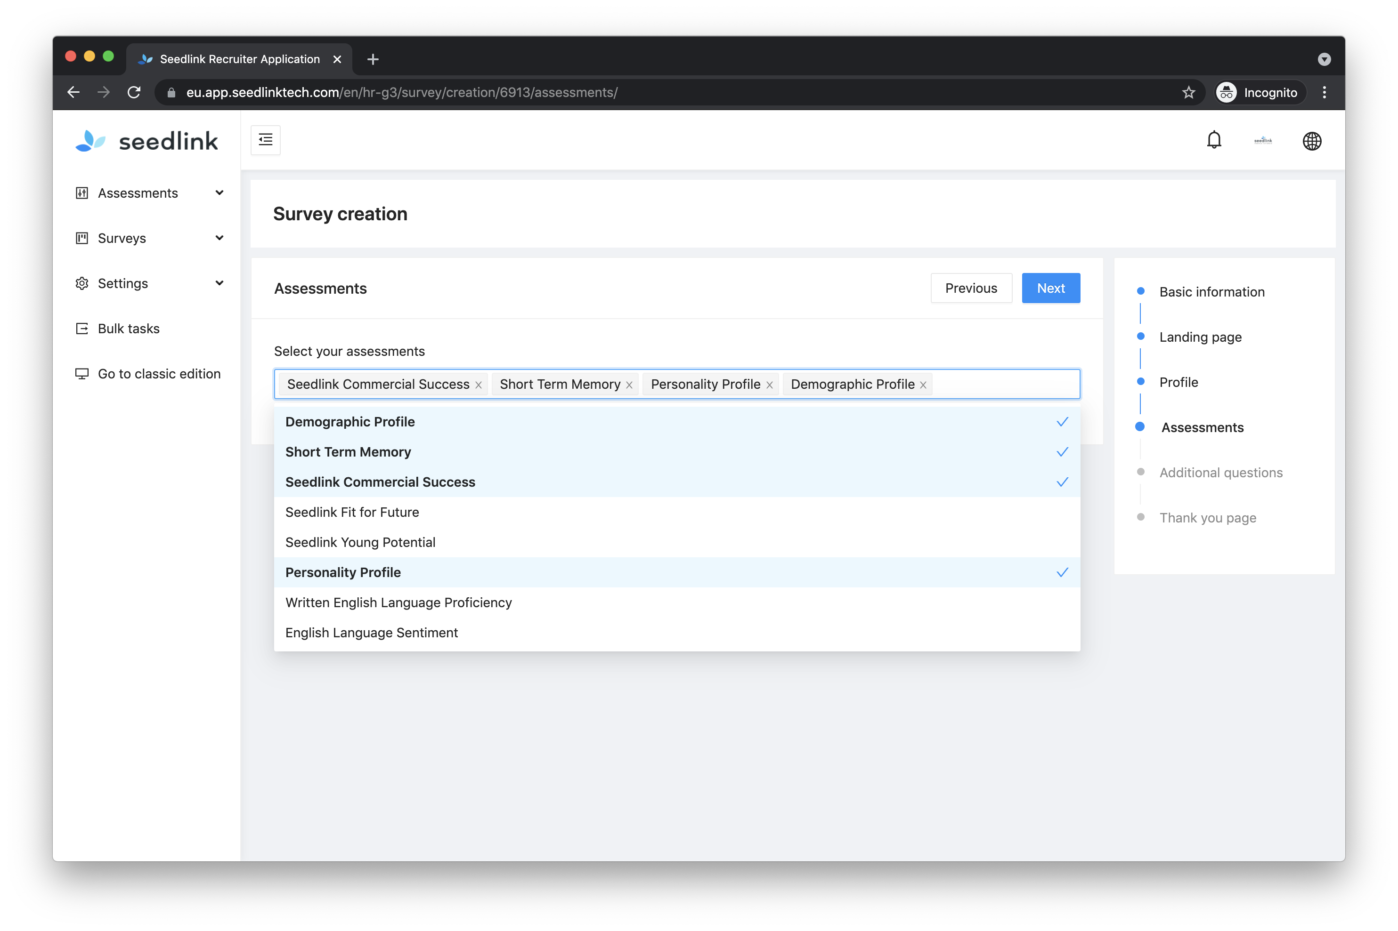Deselect Short Term Memory in the list

click(677, 452)
